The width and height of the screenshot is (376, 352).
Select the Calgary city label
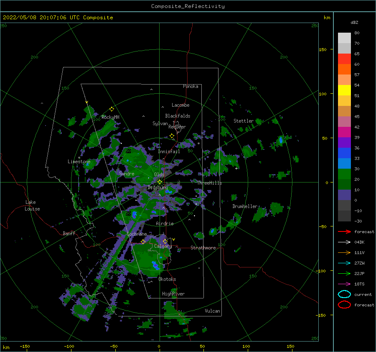163,246
